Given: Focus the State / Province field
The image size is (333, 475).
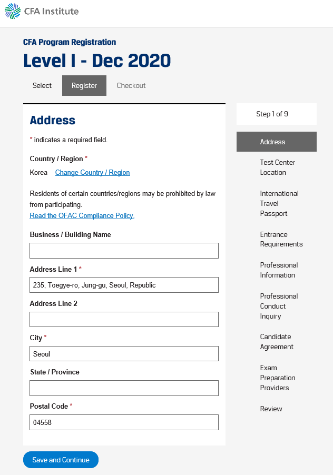Looking at the screenshot, I should (x=124, y=388).
